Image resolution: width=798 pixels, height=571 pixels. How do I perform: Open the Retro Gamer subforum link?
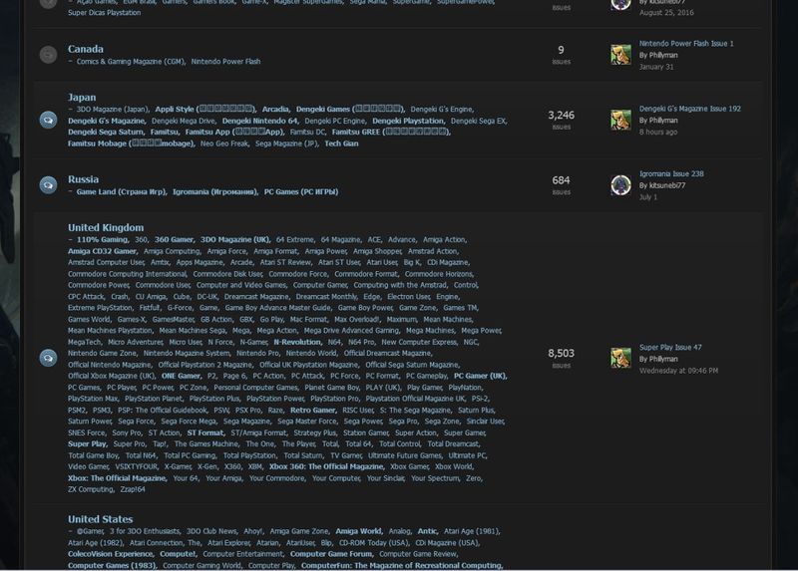click(312, 411)
